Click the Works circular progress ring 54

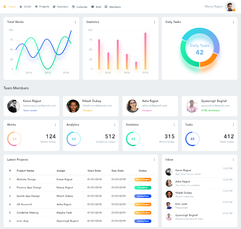[x=14, y=139]
